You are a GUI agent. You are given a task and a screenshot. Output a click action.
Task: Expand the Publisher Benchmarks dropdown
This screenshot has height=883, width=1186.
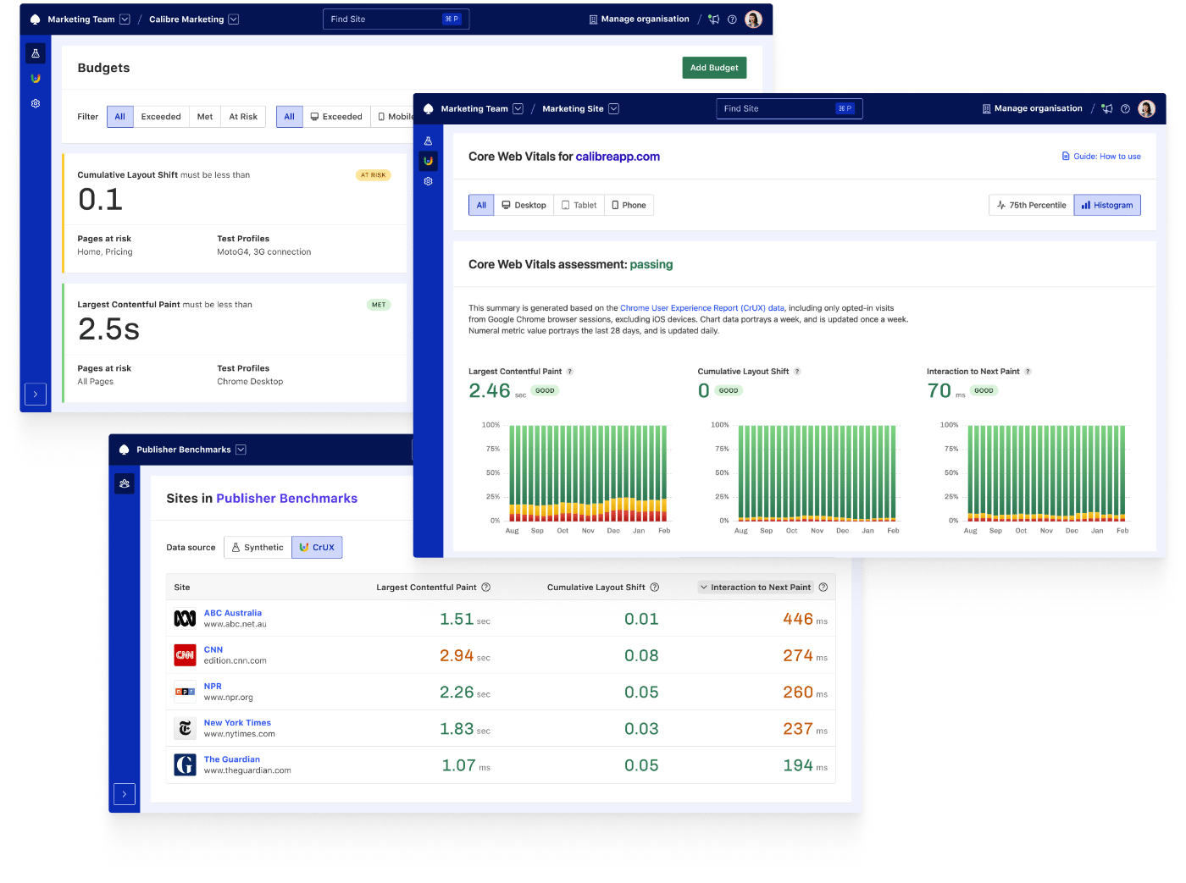click(241, 450)
